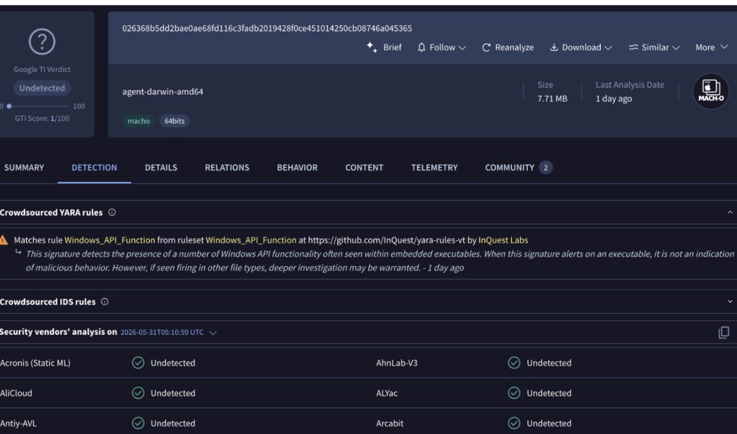
Task: Click the Follow bell icon
Action: pos(421,47)
